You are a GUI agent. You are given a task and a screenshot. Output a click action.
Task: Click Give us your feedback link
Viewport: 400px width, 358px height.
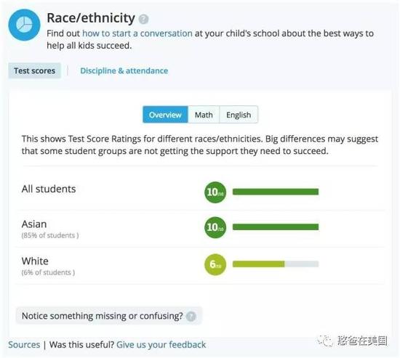pos(161,344)
